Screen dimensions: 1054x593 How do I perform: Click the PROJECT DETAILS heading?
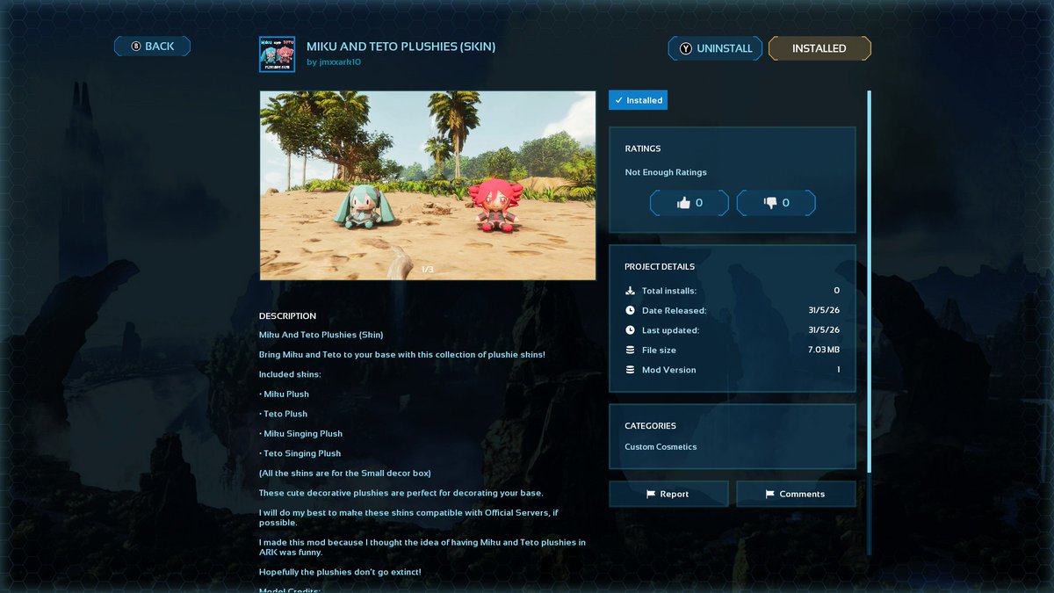[660, 266]
